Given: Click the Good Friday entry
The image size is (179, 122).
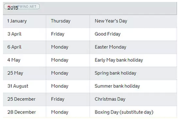Looking at the screenshot, I should coord(108,34).
